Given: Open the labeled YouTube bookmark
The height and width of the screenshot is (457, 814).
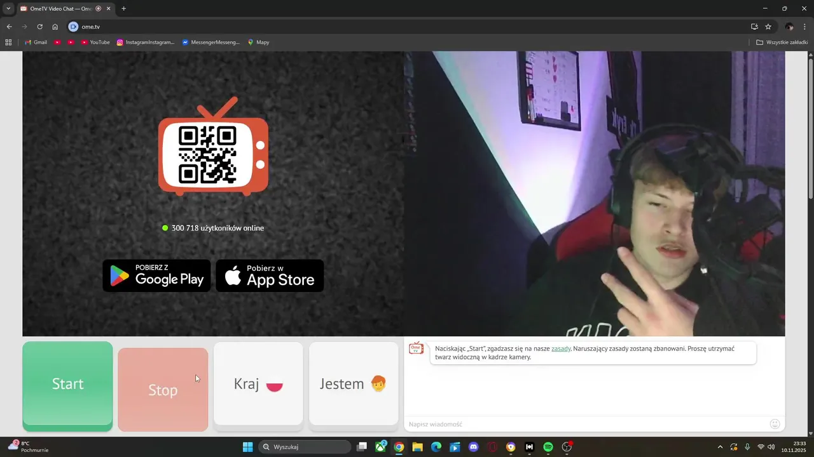Looking at the screenshot, I should pos(95,43).
